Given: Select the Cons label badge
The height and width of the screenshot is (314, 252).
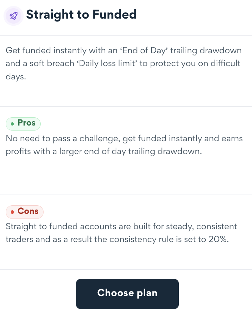Looking at the screenshot, I should 24,212.
